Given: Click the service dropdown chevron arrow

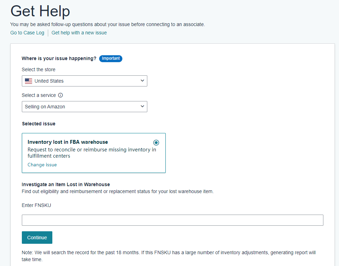Looking at the screenshot, I should 142,106.
